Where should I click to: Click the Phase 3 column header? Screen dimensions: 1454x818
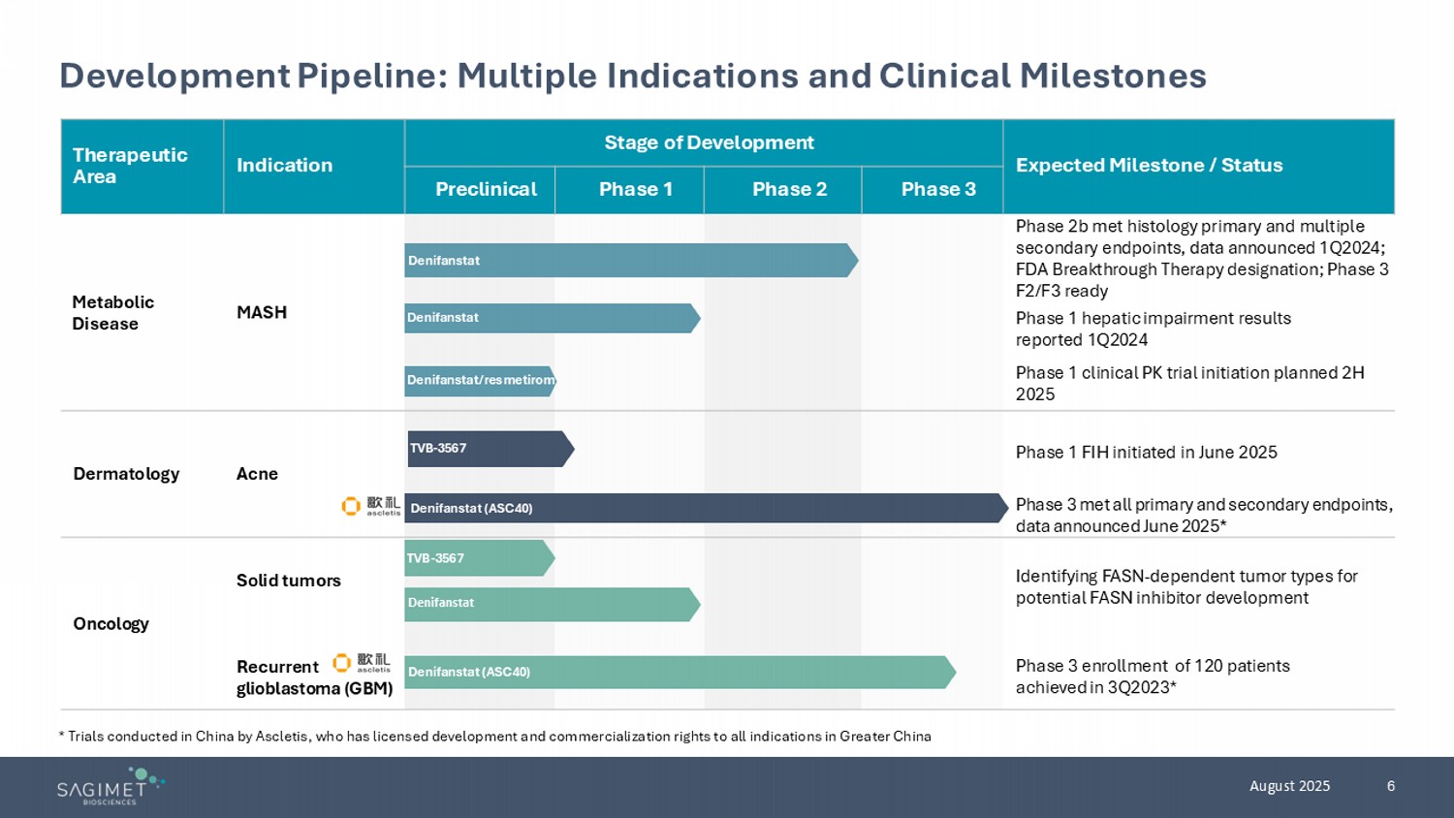937,189
